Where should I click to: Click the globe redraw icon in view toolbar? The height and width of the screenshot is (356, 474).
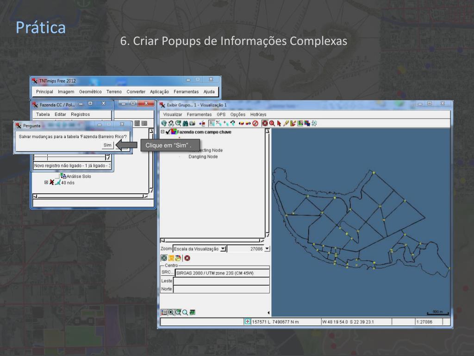[164, 123]
